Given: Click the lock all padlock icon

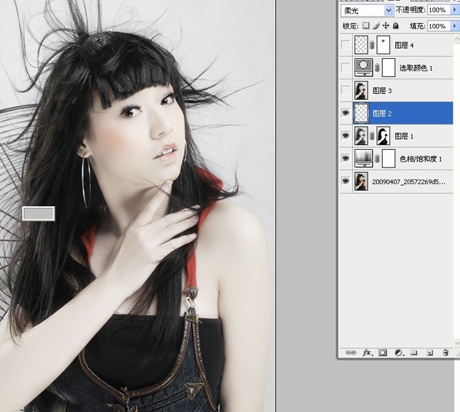Looking at the screenshot, I should 396,25.
